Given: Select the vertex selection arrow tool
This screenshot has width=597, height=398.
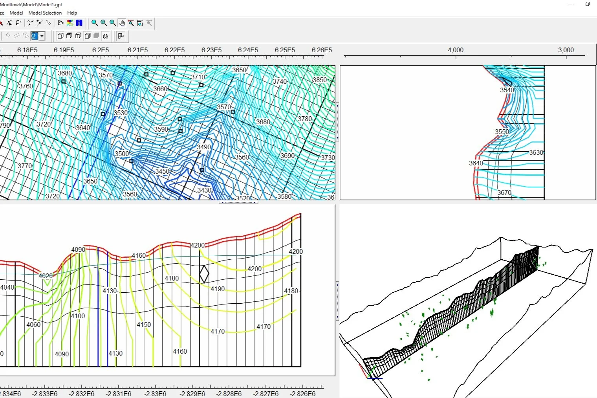Looking at the screenshot, I should (9, 23).
